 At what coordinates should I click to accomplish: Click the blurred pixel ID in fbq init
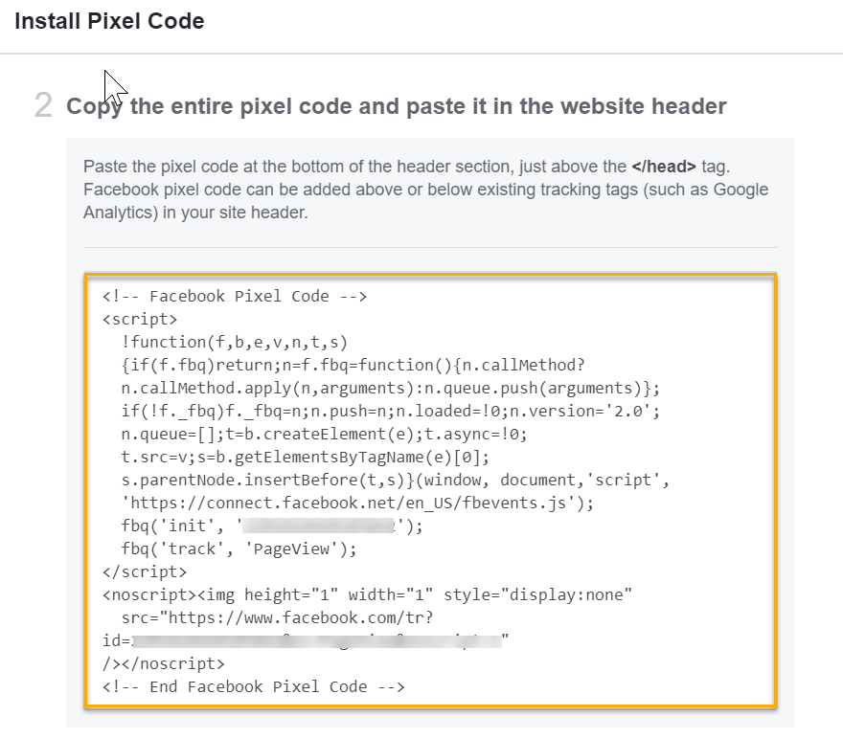point(318,526)
